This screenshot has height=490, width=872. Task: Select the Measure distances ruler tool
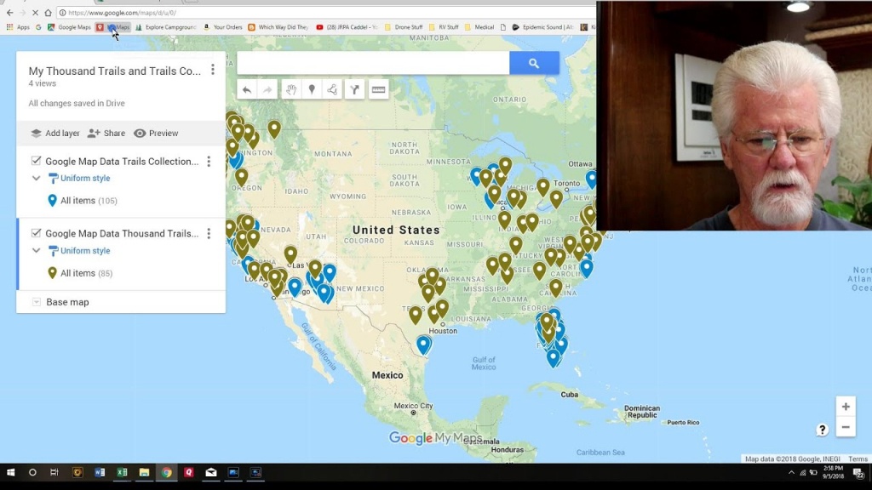[x=378, y=90]
